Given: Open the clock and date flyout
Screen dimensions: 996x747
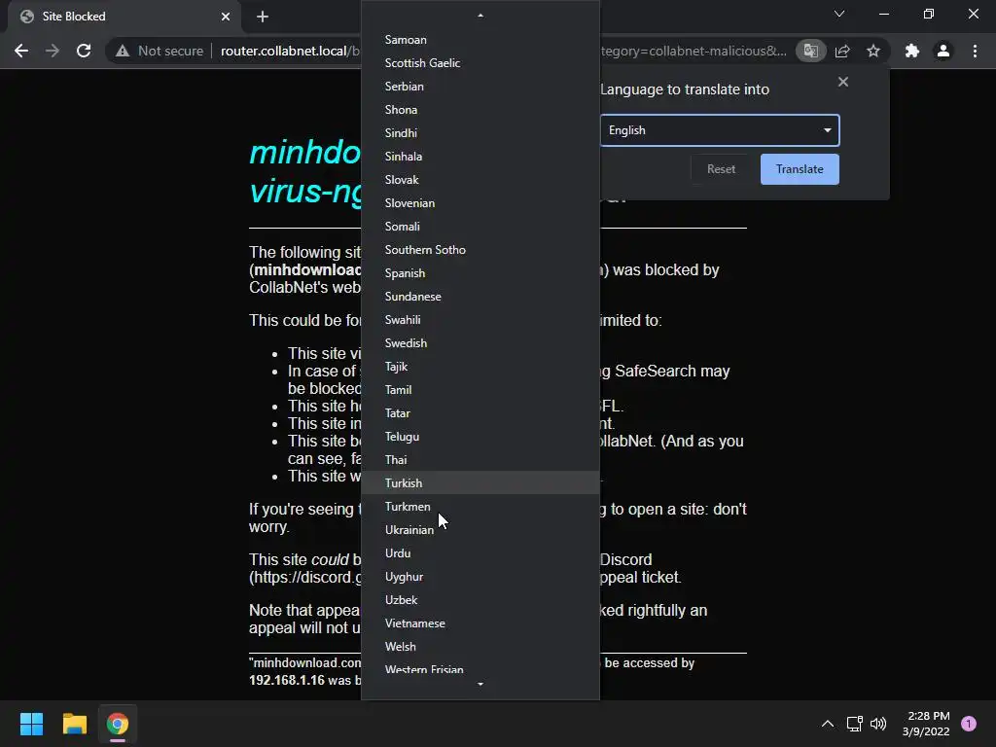Looking at the screenshot, I should click(x=926, y=724).
